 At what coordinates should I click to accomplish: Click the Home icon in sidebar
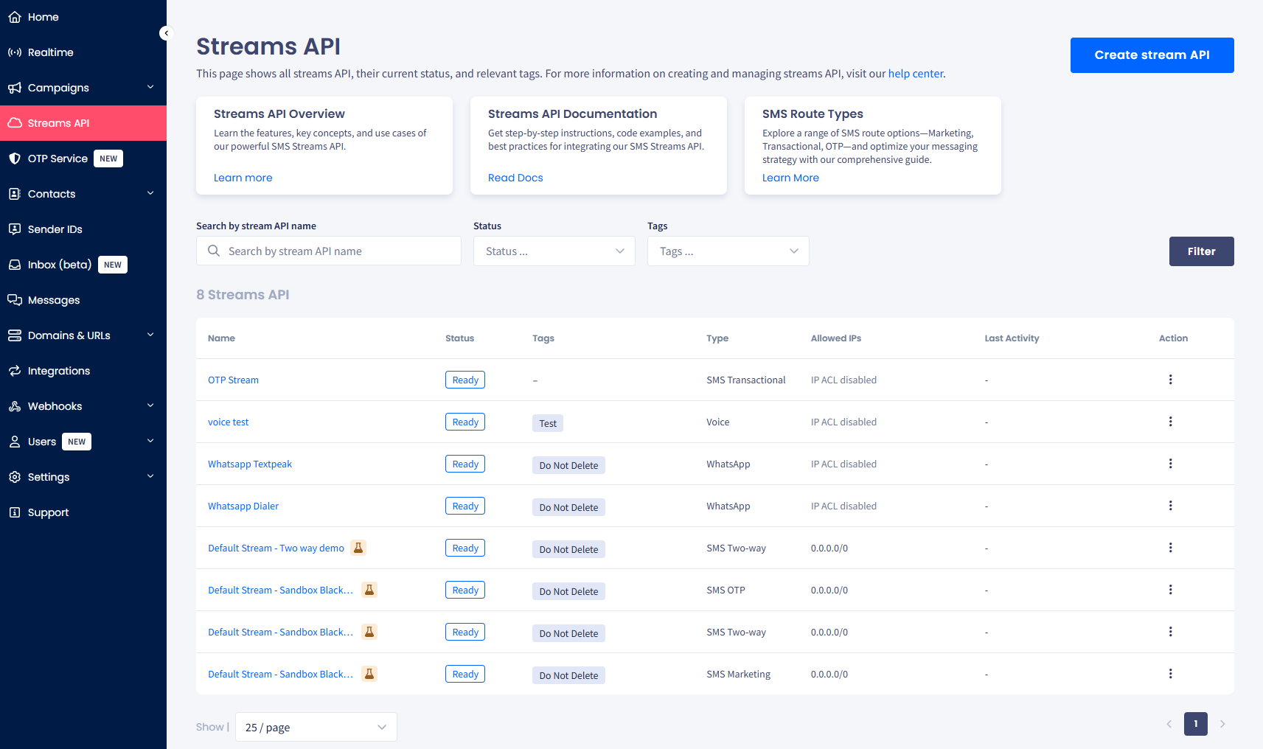(15, 17)
